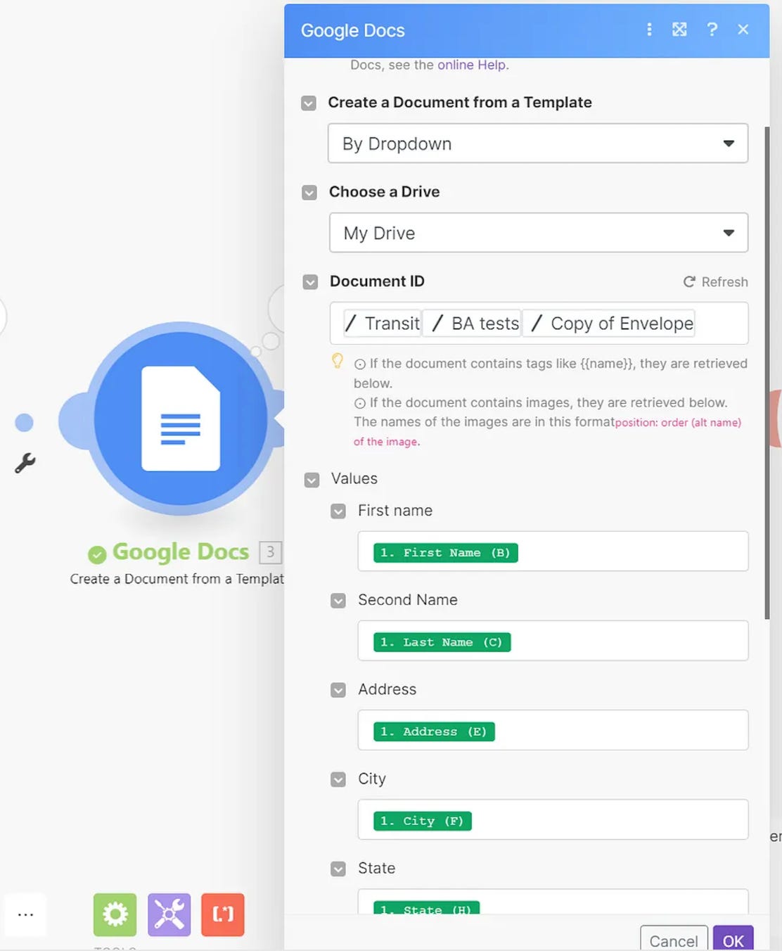Image resolution: width=782 pixels, height=951 pixels.
Task: Toggle the First name field expander
Action: point(338,511)
